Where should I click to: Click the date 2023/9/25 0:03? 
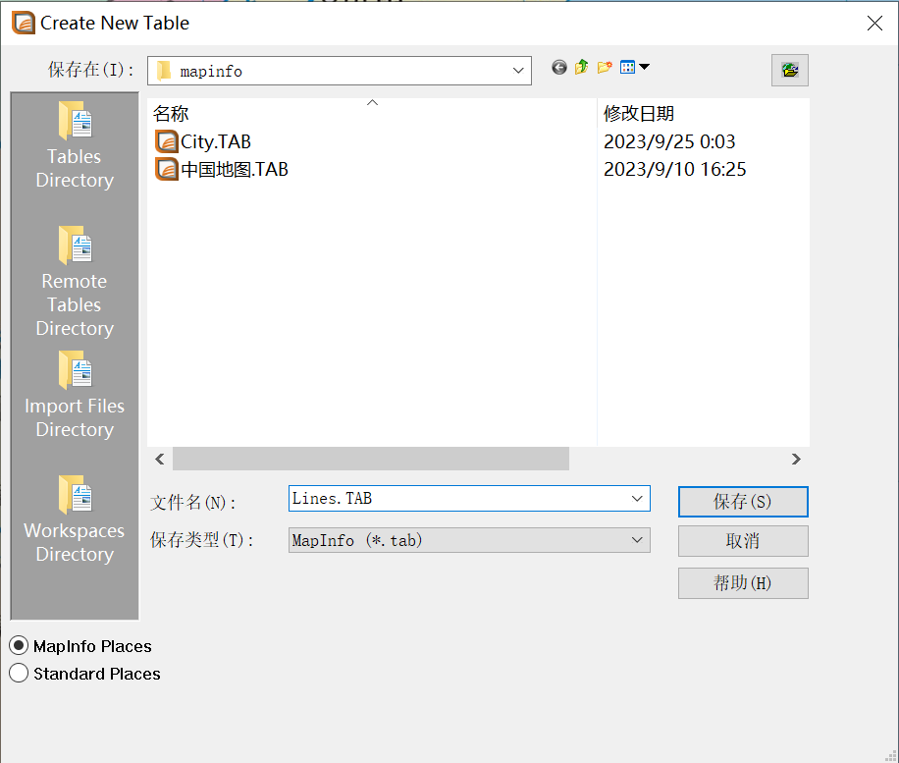(669, 141)
